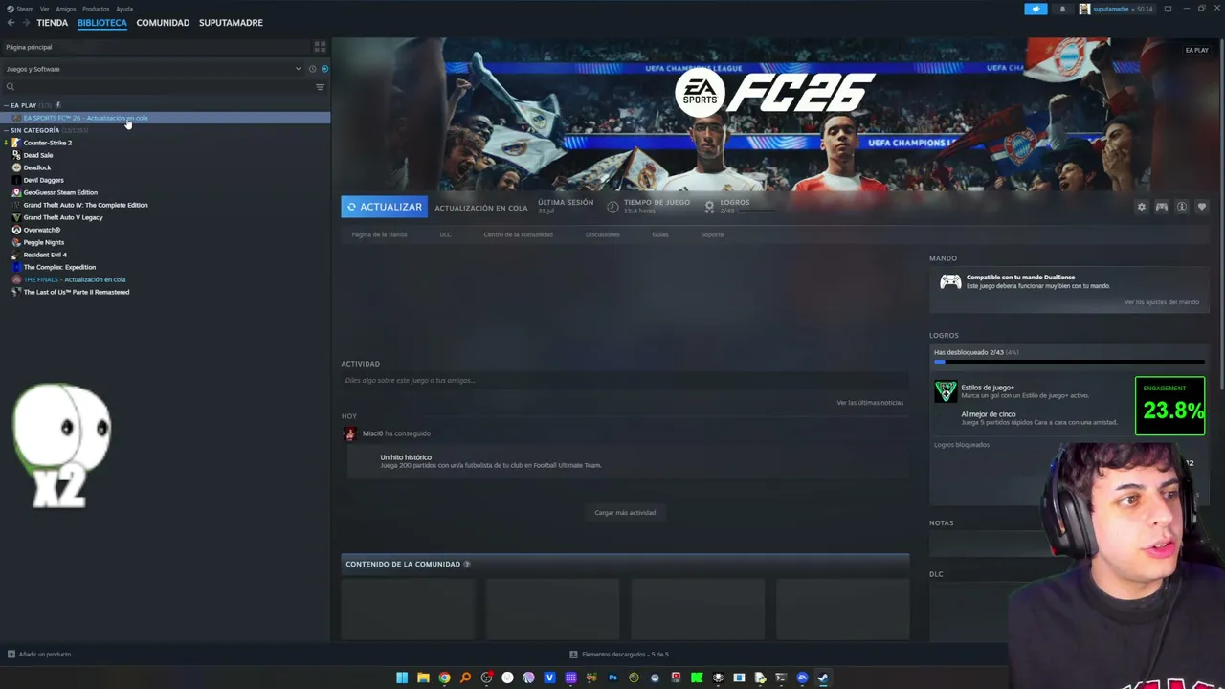Open the achievements LOGROS trophy icon
Screen dimensions: 1225x689
(709, 206)
